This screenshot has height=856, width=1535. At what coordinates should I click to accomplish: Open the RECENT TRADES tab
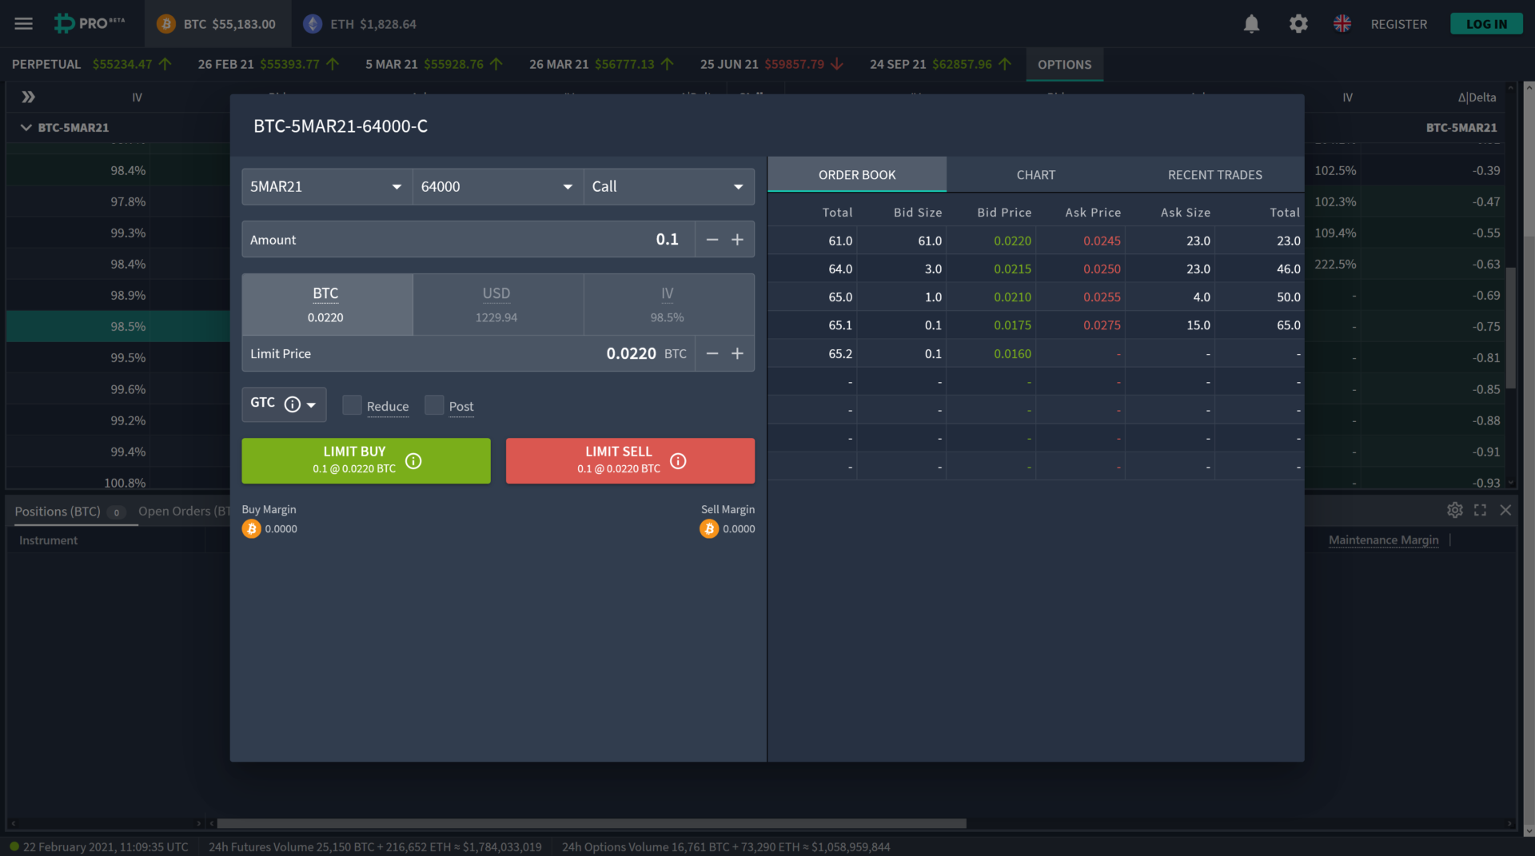(x=1214, y=174)
